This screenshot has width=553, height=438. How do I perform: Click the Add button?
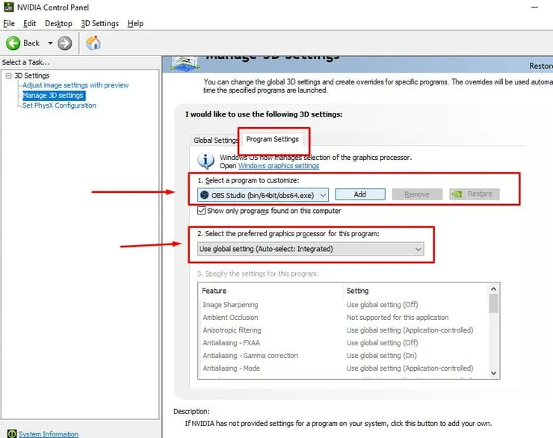(360, 194)
